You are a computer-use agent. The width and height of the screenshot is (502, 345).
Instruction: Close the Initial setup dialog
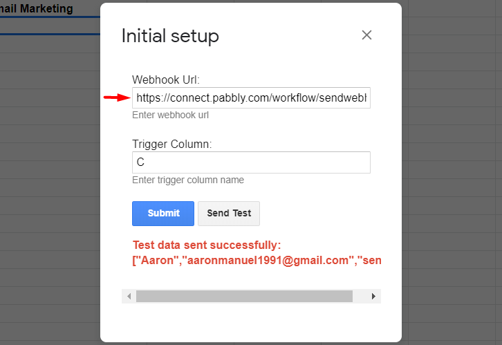point(366,35)
